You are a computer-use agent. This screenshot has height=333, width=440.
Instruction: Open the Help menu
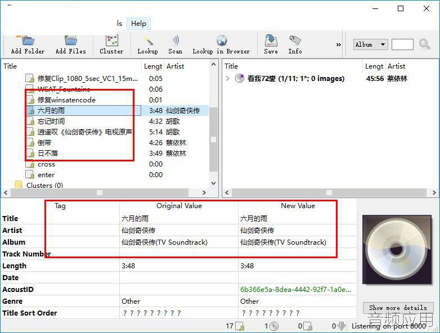(138, 23)
